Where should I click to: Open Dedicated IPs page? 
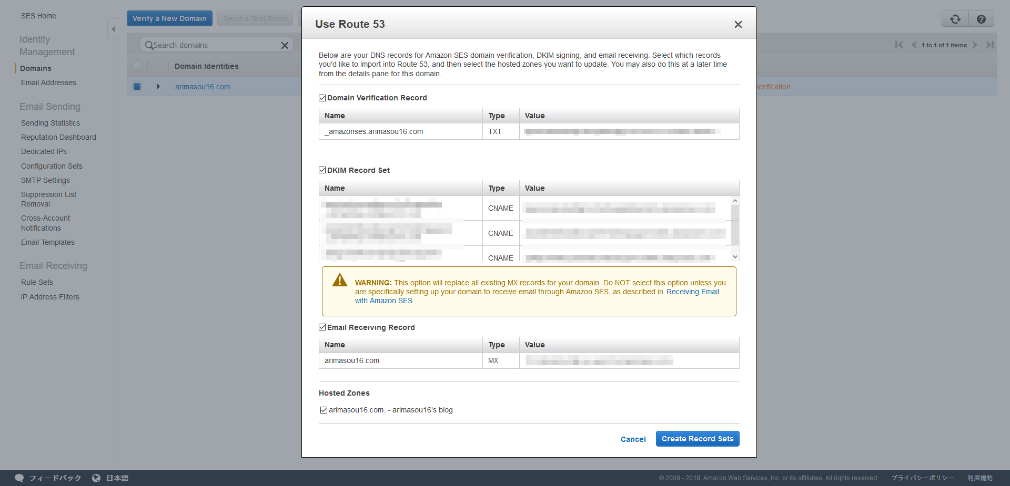pos(44,151)
